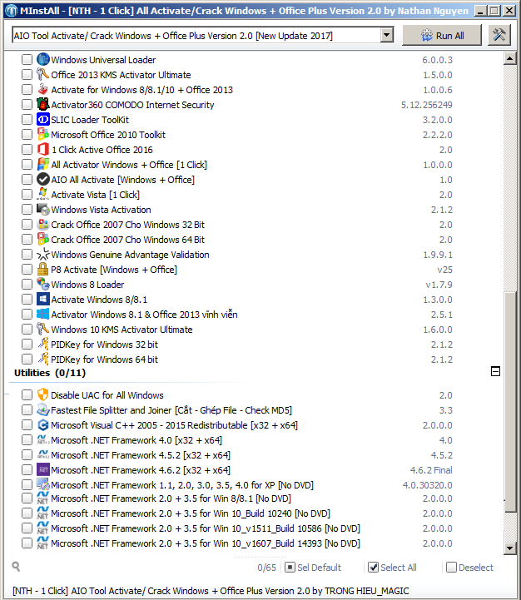Click the Crack Office 2007 64 Bit icon
The image size is (521, 600).
click(x=43, y=239)
